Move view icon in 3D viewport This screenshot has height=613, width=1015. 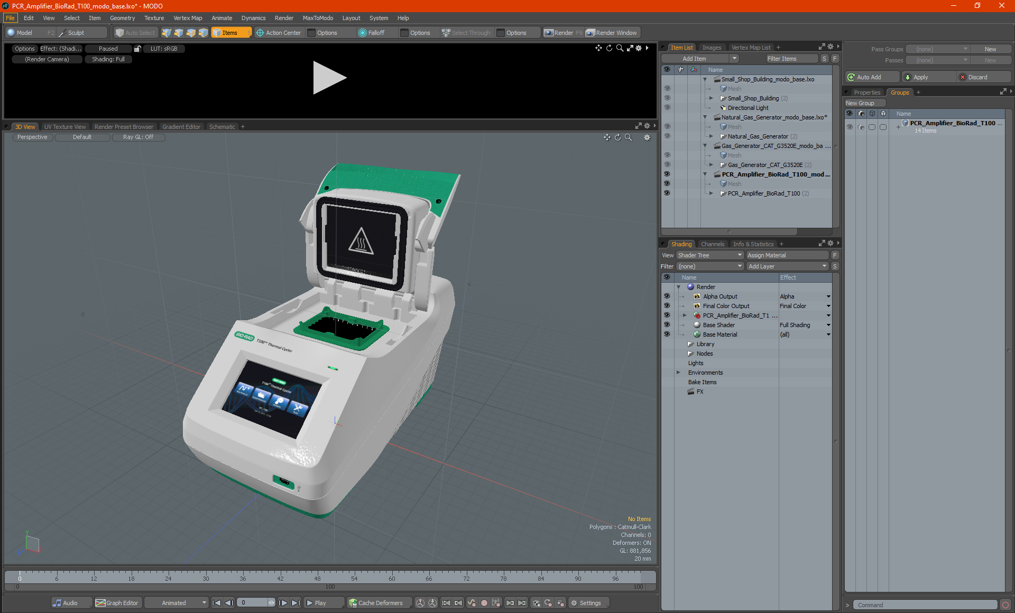[607, 137]
